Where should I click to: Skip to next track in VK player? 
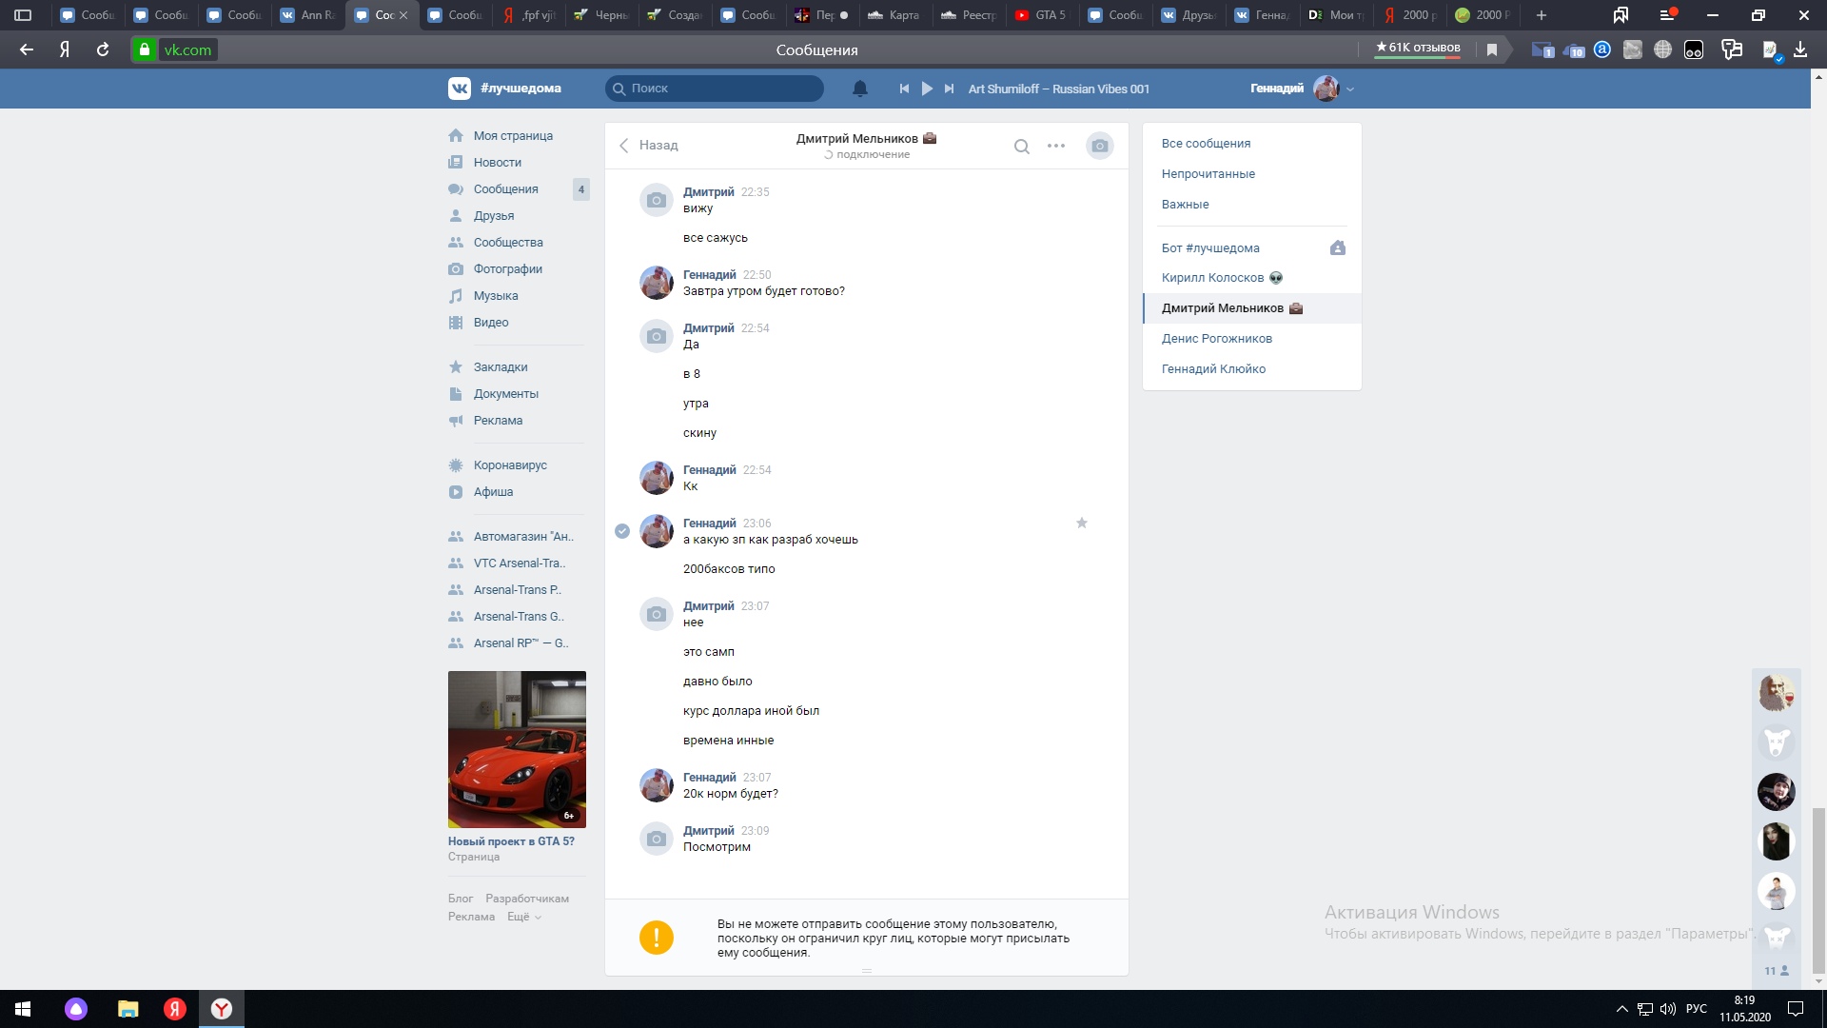(x=949, y=89)
